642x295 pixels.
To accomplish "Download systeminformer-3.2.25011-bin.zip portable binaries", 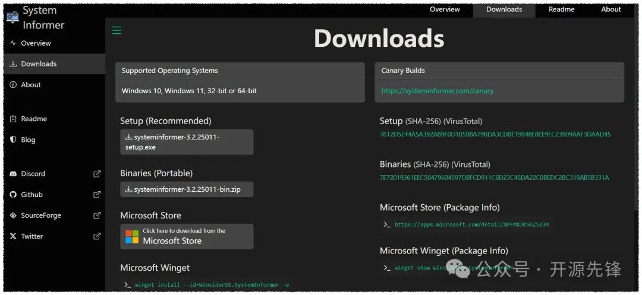I will pos(186,189).
